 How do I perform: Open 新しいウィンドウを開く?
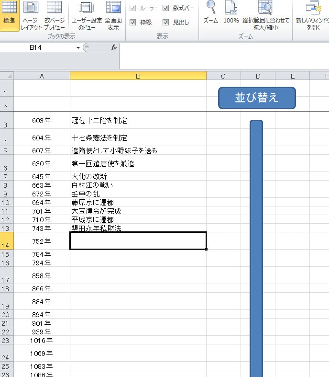(312, 15)
